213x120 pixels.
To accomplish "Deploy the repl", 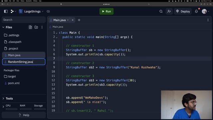I will point(183,11).
